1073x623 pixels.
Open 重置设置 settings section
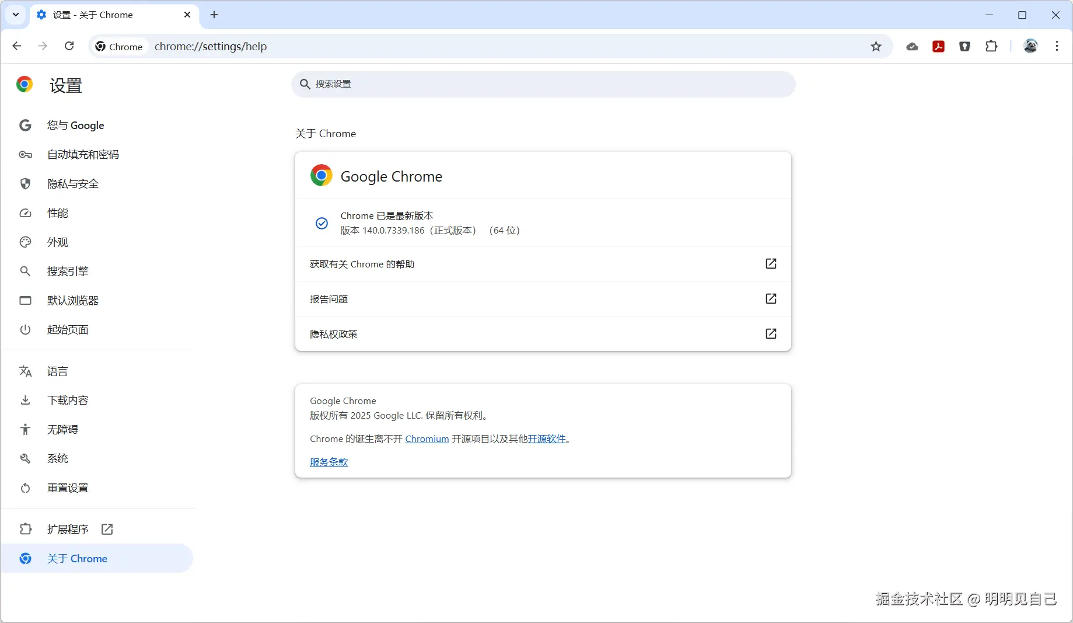97,488
